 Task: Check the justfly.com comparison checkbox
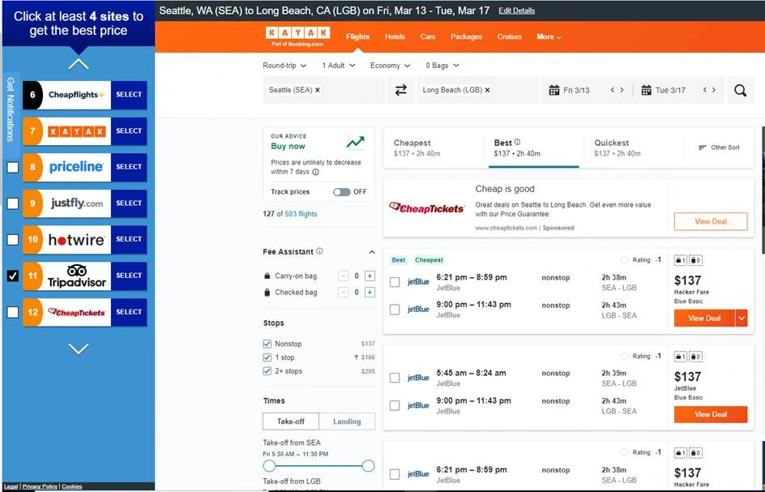pyautogui.click(x=13, y=203)
